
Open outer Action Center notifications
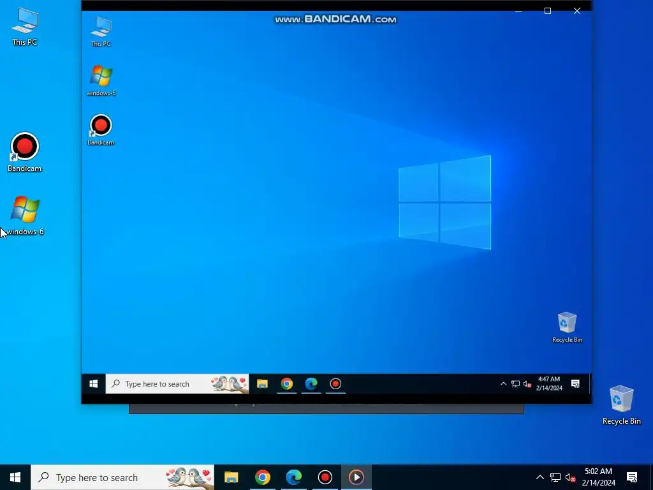coord(632,477)
